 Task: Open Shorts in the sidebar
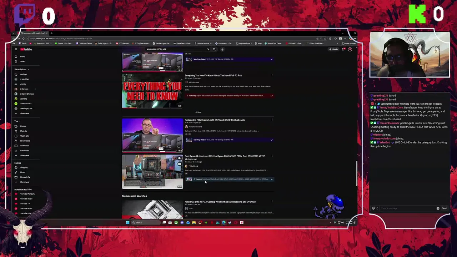tap(22, 61)
